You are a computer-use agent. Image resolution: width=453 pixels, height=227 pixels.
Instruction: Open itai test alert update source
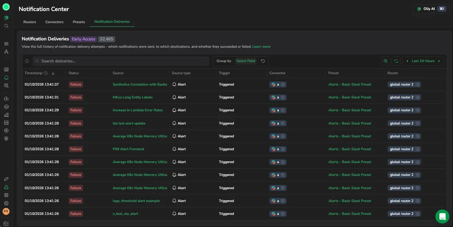pyautogui.click(x=129, y=123)
